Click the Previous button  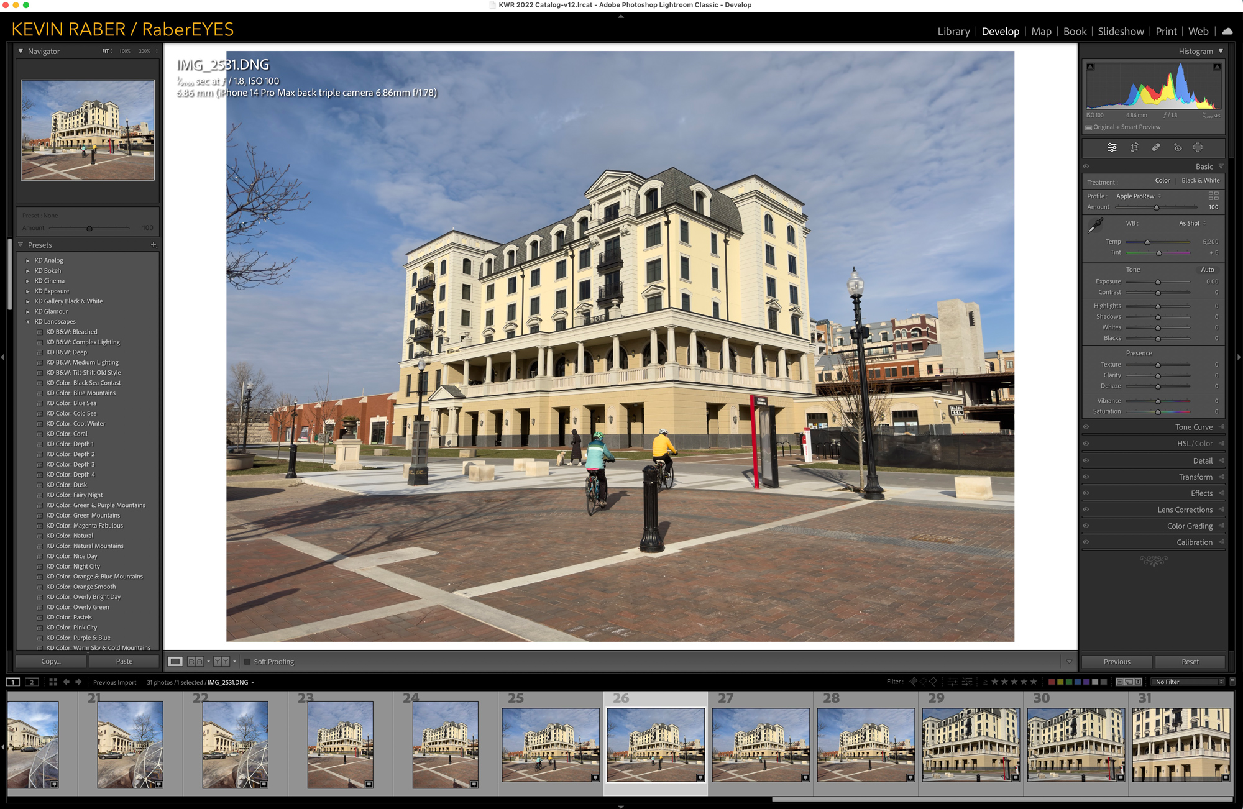(x=1117, y=662)
